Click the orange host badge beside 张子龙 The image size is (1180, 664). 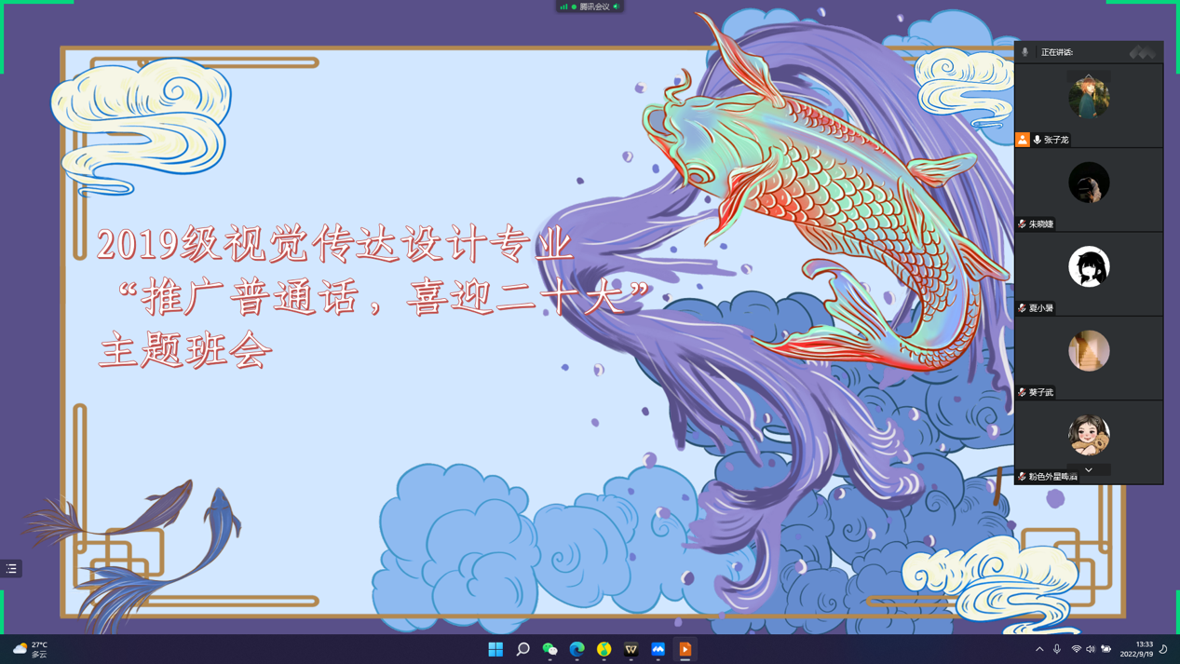tap(1023, 140)
